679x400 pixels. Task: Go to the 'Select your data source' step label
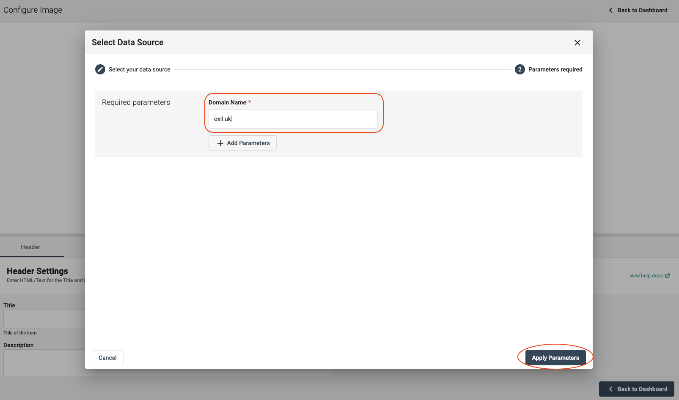coord(139,69)
